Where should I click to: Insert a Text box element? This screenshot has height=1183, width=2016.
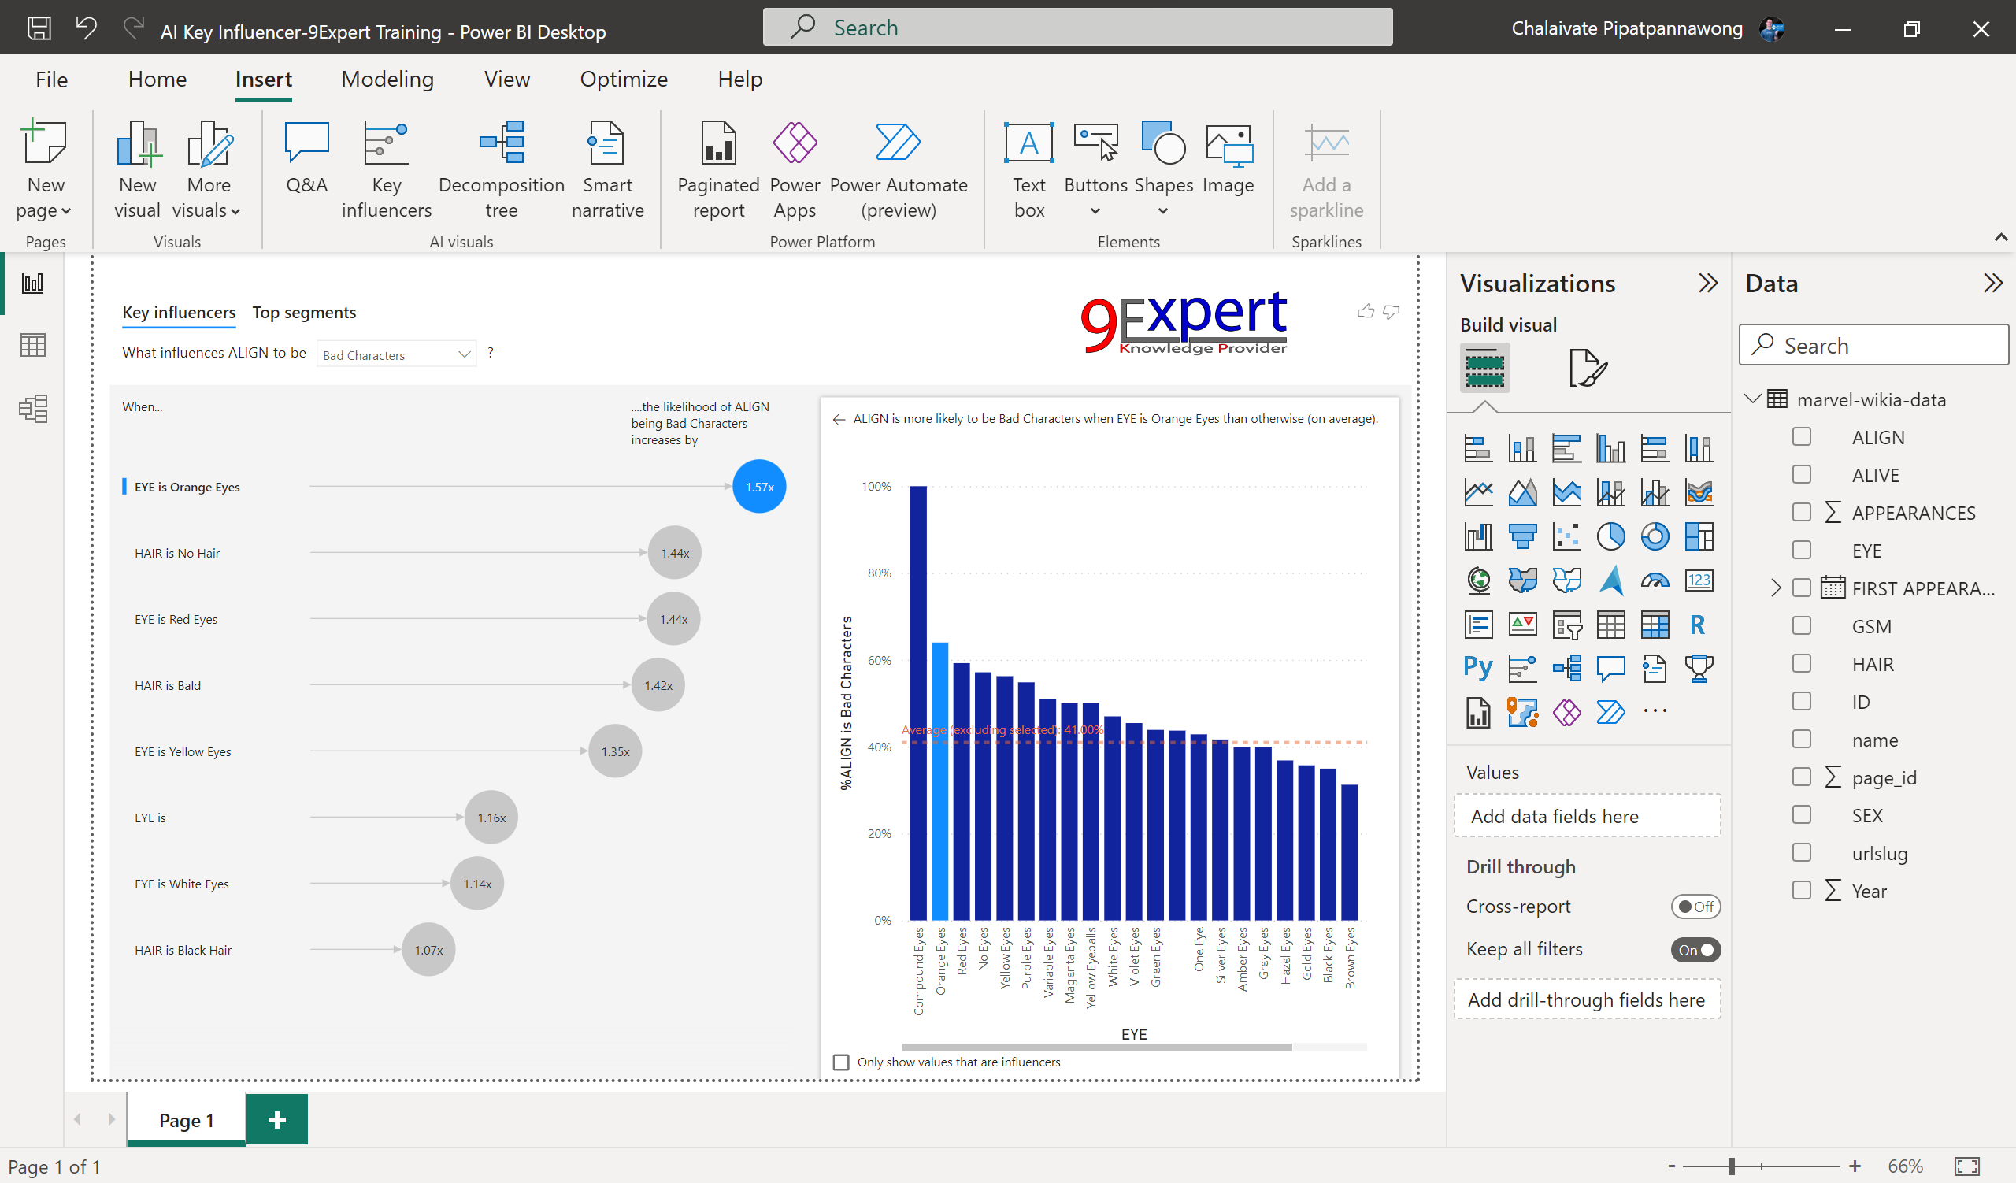point(1028,168)
